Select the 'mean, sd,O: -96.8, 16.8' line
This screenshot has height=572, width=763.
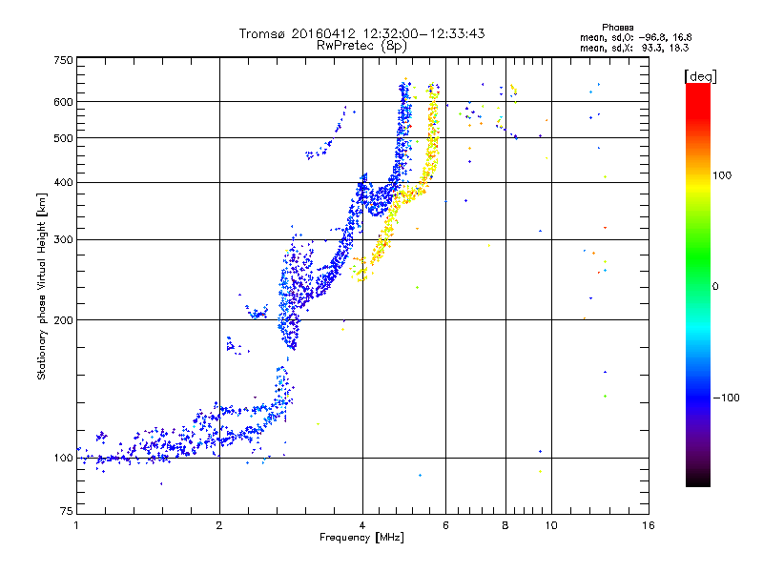pyautogui.click(x=636, y=37)
